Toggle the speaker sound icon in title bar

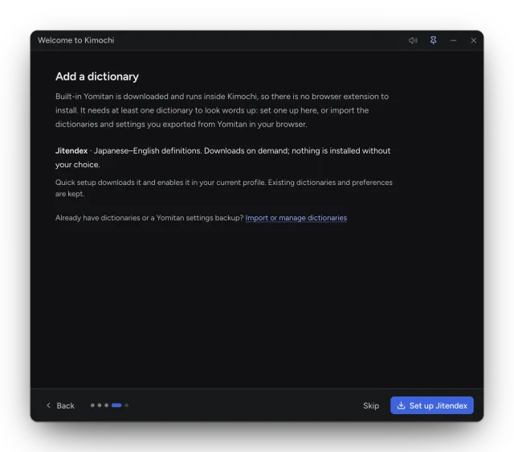point(413,40)
